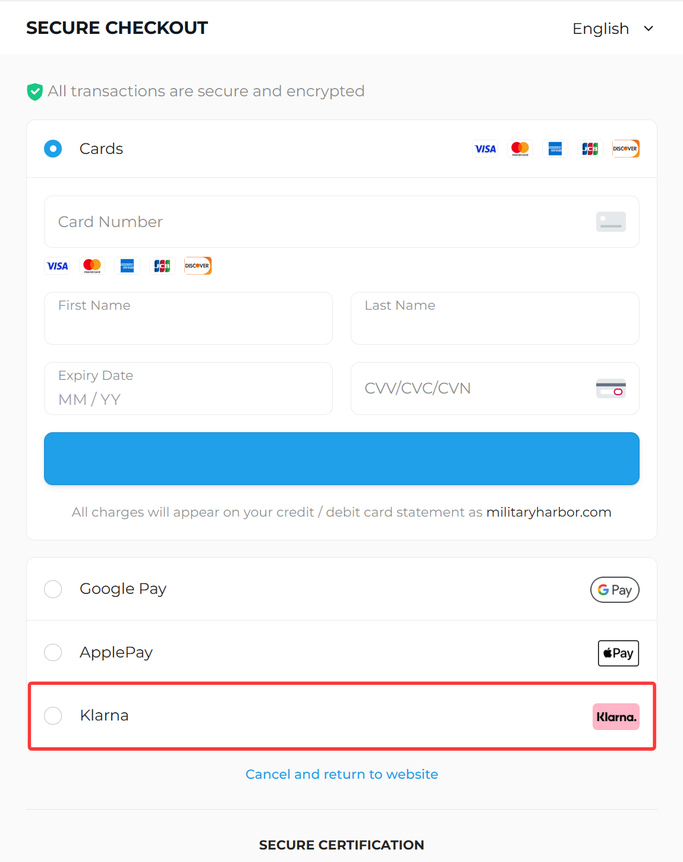The height and width of the screenshot is (862, 683).
Task: Click the blue pay submit button
Action: (342, 458)
